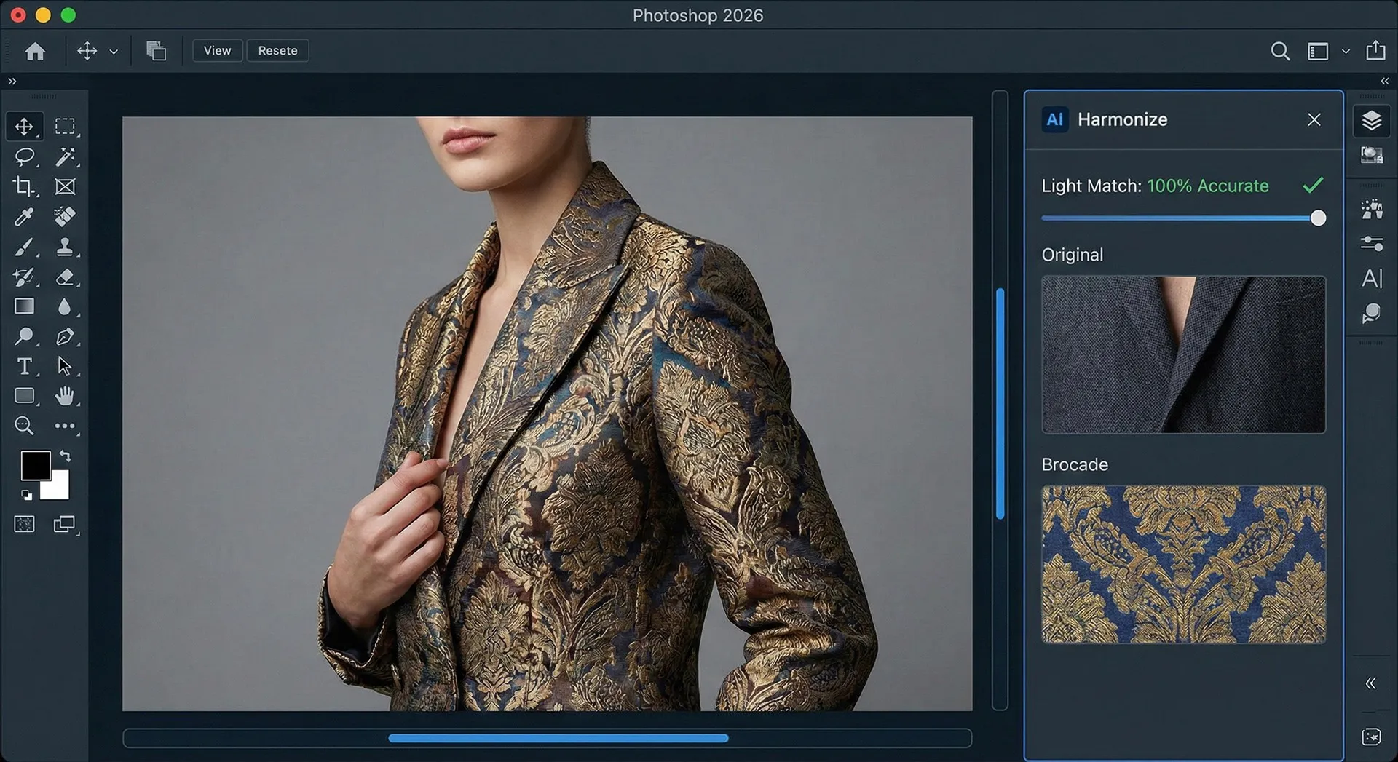
Task: Choose the Clone Stamp tool
Action: [x=66, y=247]
